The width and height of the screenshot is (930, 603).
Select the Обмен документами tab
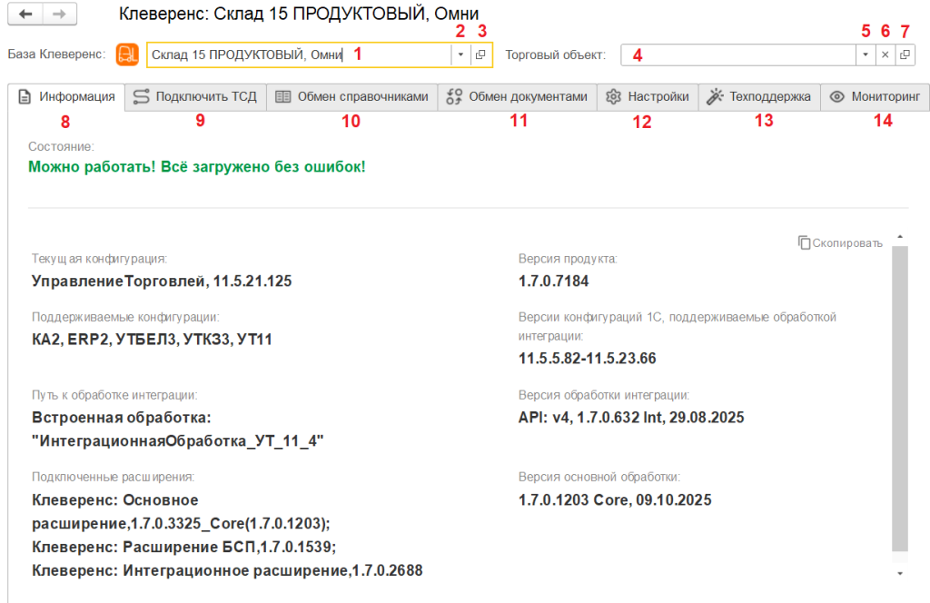(518, 97)
